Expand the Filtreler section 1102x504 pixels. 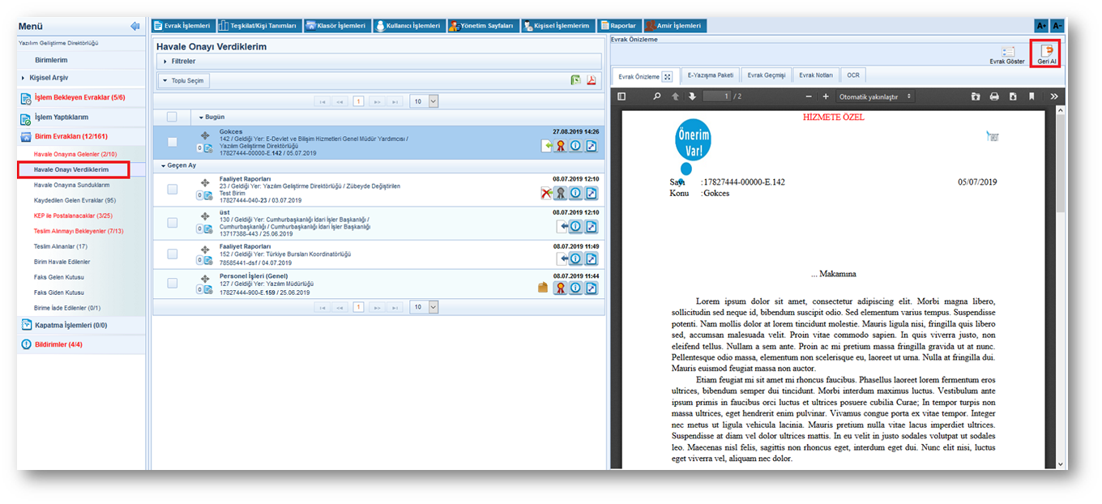click(x=182, y=61)
